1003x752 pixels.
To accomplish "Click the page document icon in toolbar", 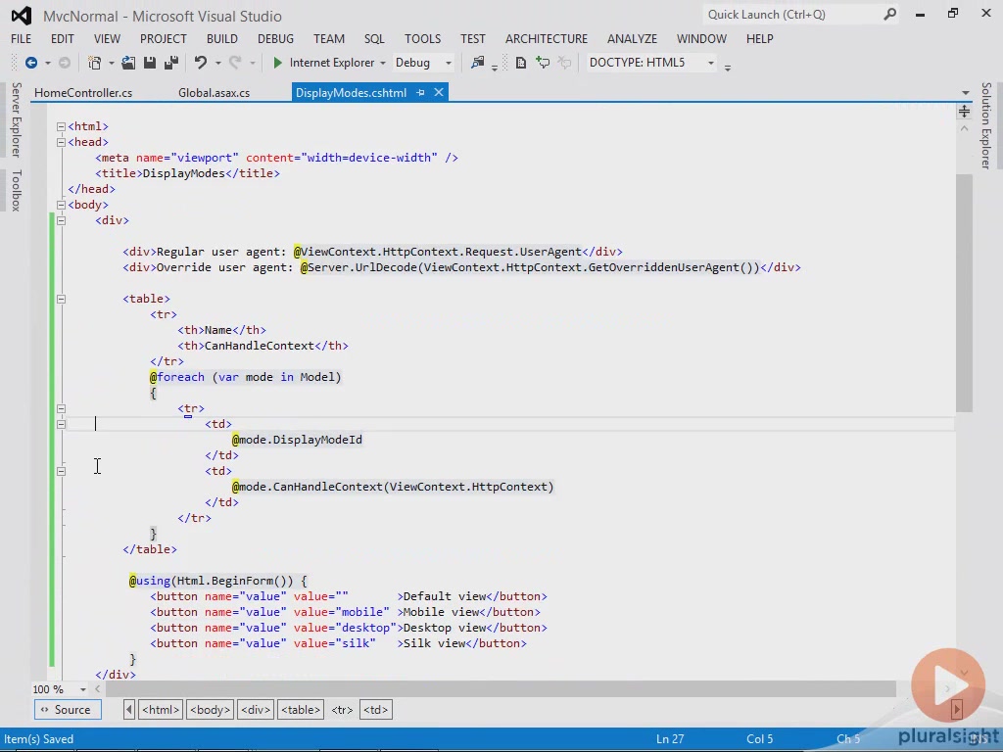I will [521, 63].
